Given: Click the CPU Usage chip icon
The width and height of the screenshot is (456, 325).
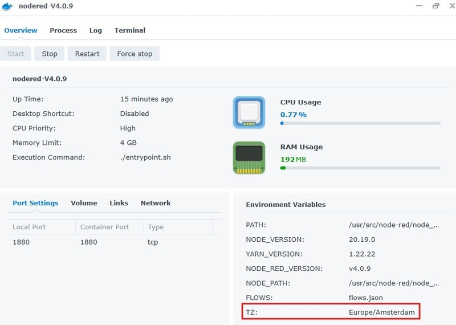Looking at the screenshot, I should click(x=249, y=112).
